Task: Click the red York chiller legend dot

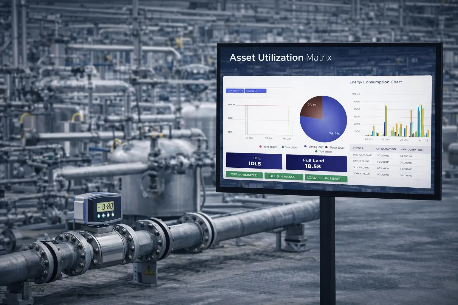Action: (x=261, y=147)
